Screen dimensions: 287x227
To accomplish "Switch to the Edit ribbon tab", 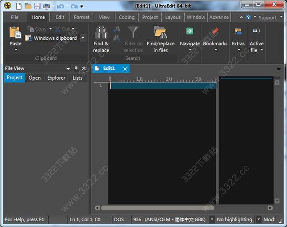I will pos(60,17).
